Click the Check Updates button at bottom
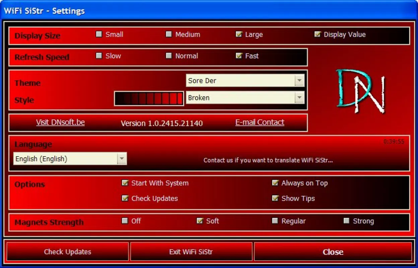 tap(67, 252)
